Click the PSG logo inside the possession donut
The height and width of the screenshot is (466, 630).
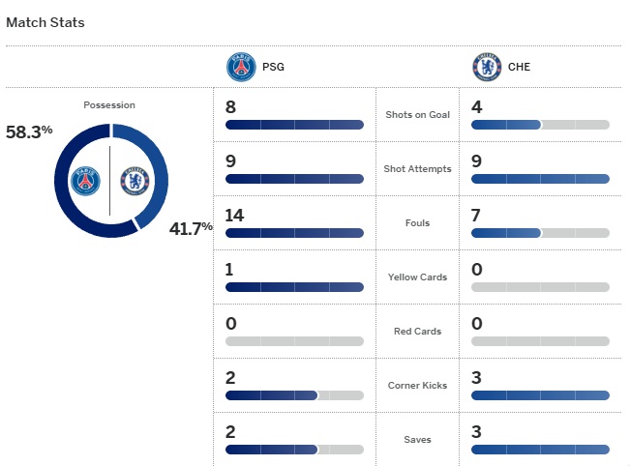[85, 181]
